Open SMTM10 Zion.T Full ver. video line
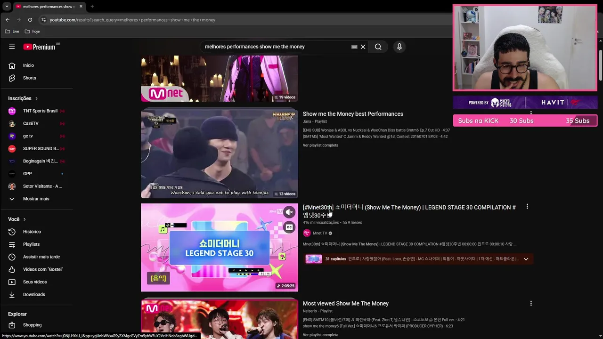Screen dimensions: 603x339 tap(383, 320)
